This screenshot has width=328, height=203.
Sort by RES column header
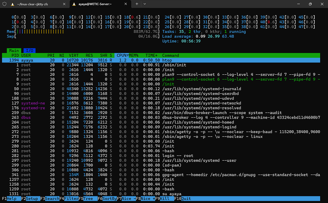tap(89, 56)
